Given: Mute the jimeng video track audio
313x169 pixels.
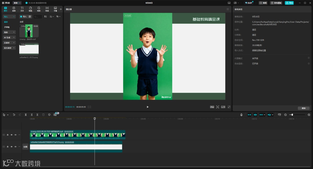Looking at the screenshot, I should (15, 135).
